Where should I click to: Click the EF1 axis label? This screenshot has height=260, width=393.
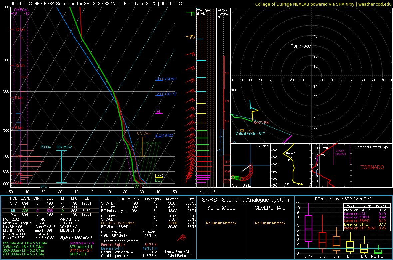pos(350,256)
